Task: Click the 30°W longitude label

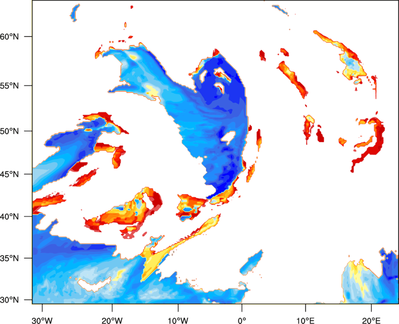Action: pos(42,321)
